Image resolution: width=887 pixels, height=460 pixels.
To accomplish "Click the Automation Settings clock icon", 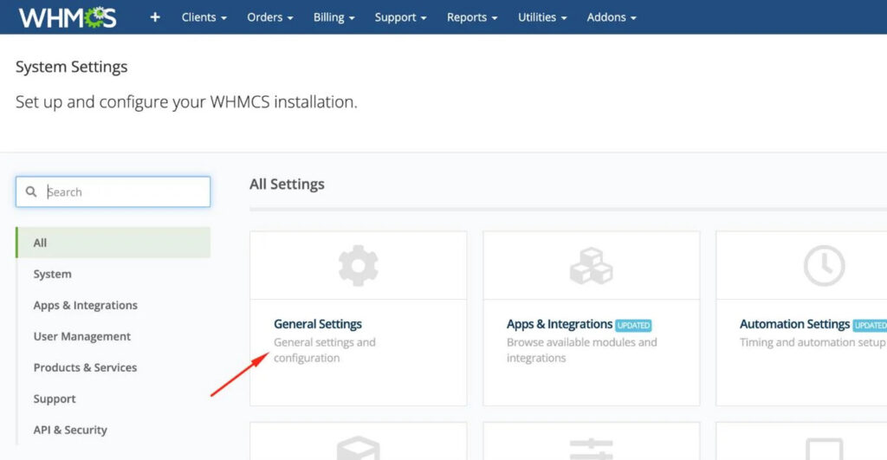I will pos(824,266).
